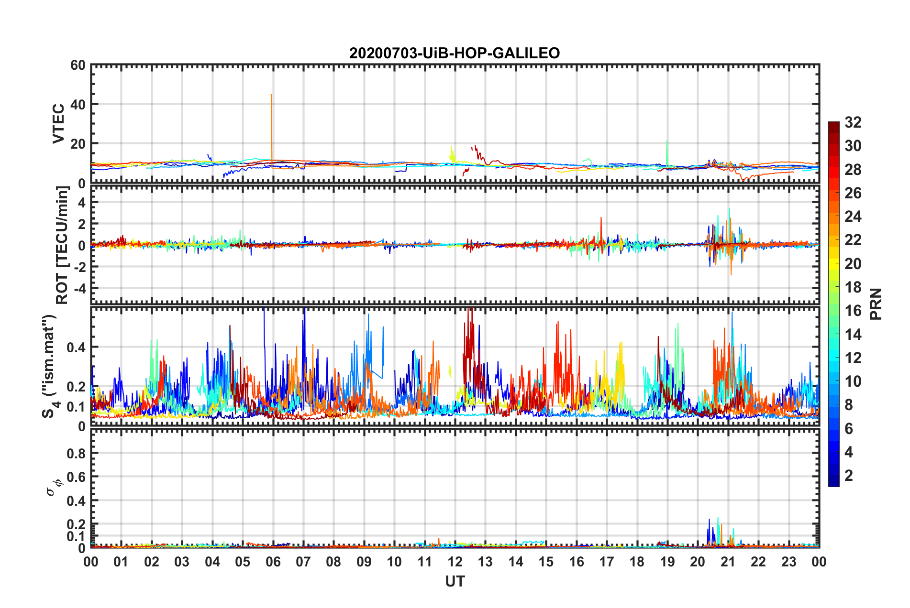Click the dark blue bottom of the PRN colorbar
Viewport: 910px width, 608px height.
833,482
